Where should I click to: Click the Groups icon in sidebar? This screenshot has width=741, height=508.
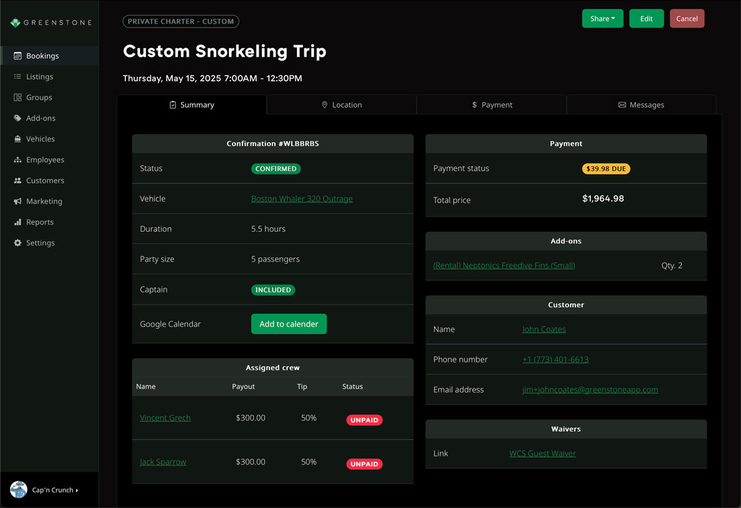18,98
